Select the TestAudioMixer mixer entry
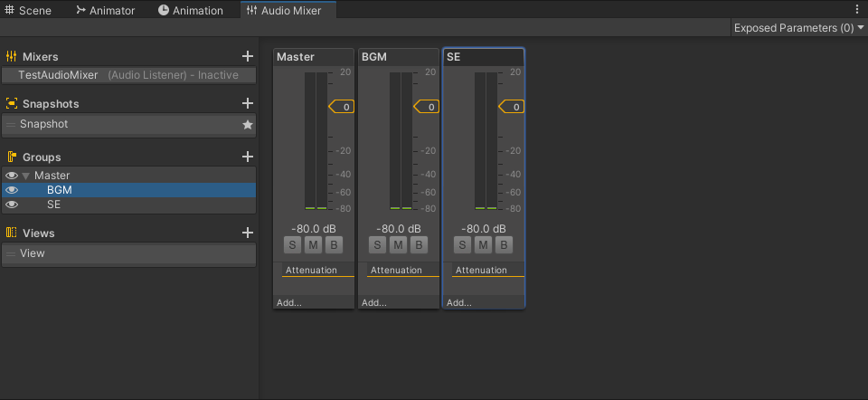 [129, 75]
